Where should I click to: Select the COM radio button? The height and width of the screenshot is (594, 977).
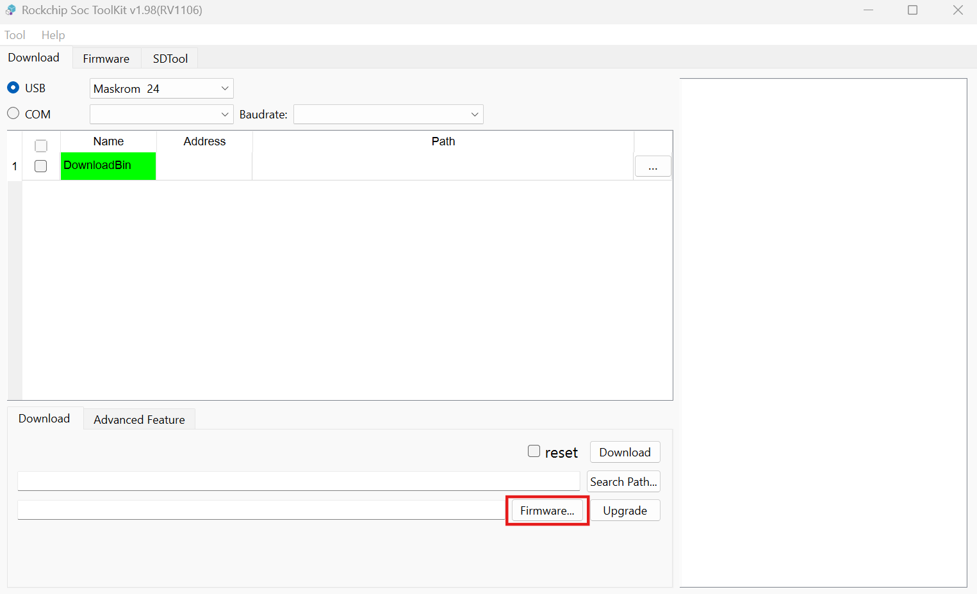pyautogui.click(x=13, y=113)
